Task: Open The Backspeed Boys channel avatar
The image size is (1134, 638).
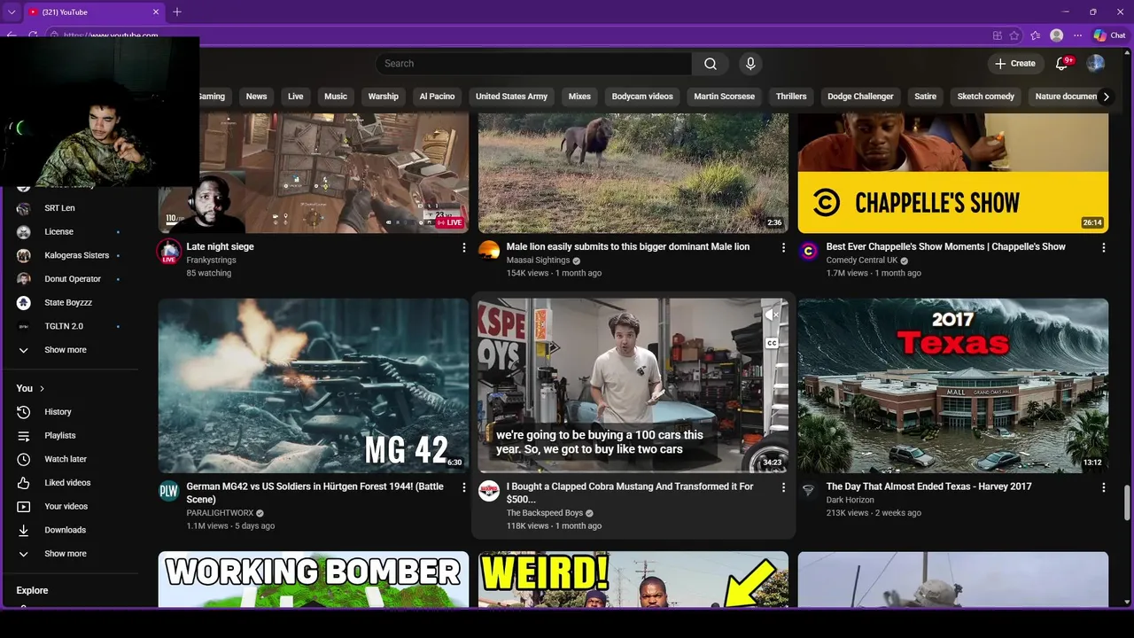Action: pyautogui.click(x=489, y=491)
